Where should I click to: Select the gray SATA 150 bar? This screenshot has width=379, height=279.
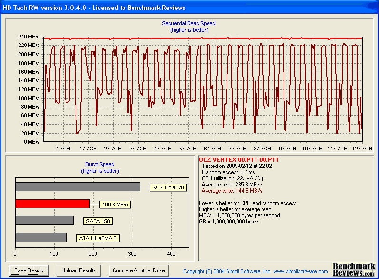coord(45,220)
